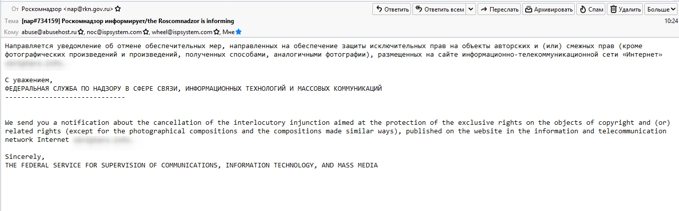The height and width of the screenshot is (211, 679).
Task: Open the Больше actions dropdown
Action: pyautogui.click(x=661, y=9)
